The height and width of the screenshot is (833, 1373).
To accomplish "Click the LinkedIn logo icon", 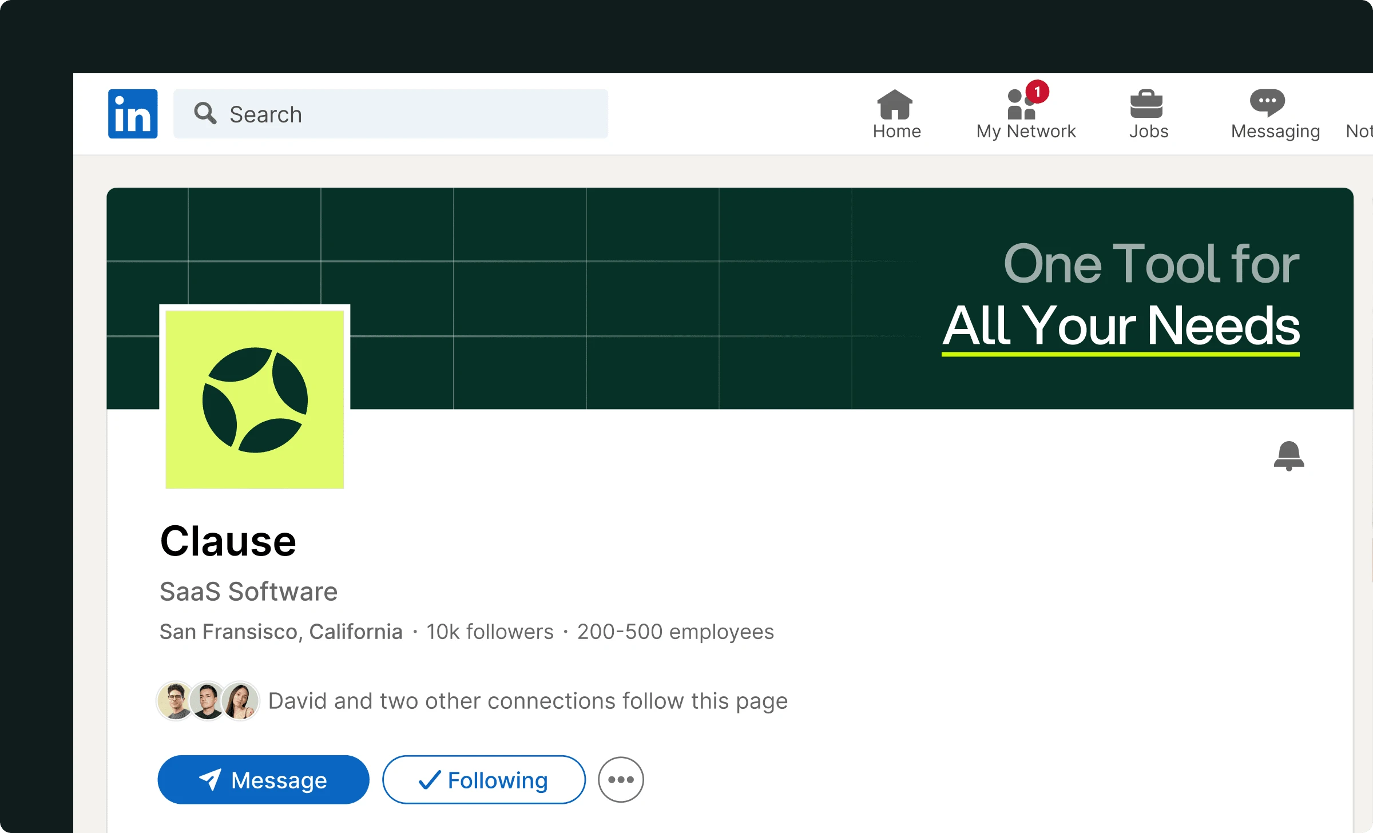I will pyautogui.click(x=133, y=114).
